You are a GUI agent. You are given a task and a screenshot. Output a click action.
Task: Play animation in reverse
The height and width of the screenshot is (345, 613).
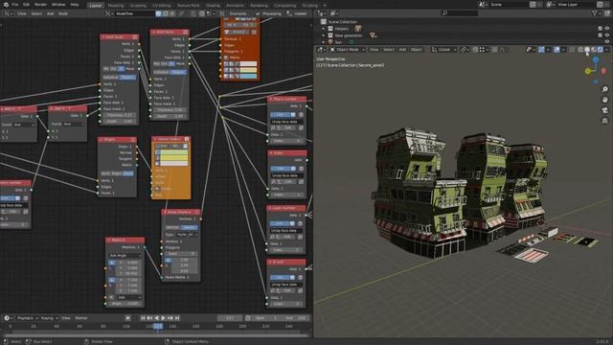157,318
